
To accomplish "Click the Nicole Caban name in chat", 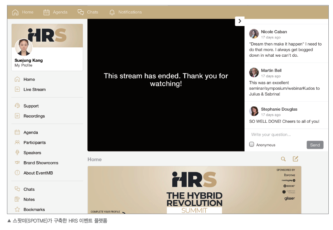I will coord(274,32).
